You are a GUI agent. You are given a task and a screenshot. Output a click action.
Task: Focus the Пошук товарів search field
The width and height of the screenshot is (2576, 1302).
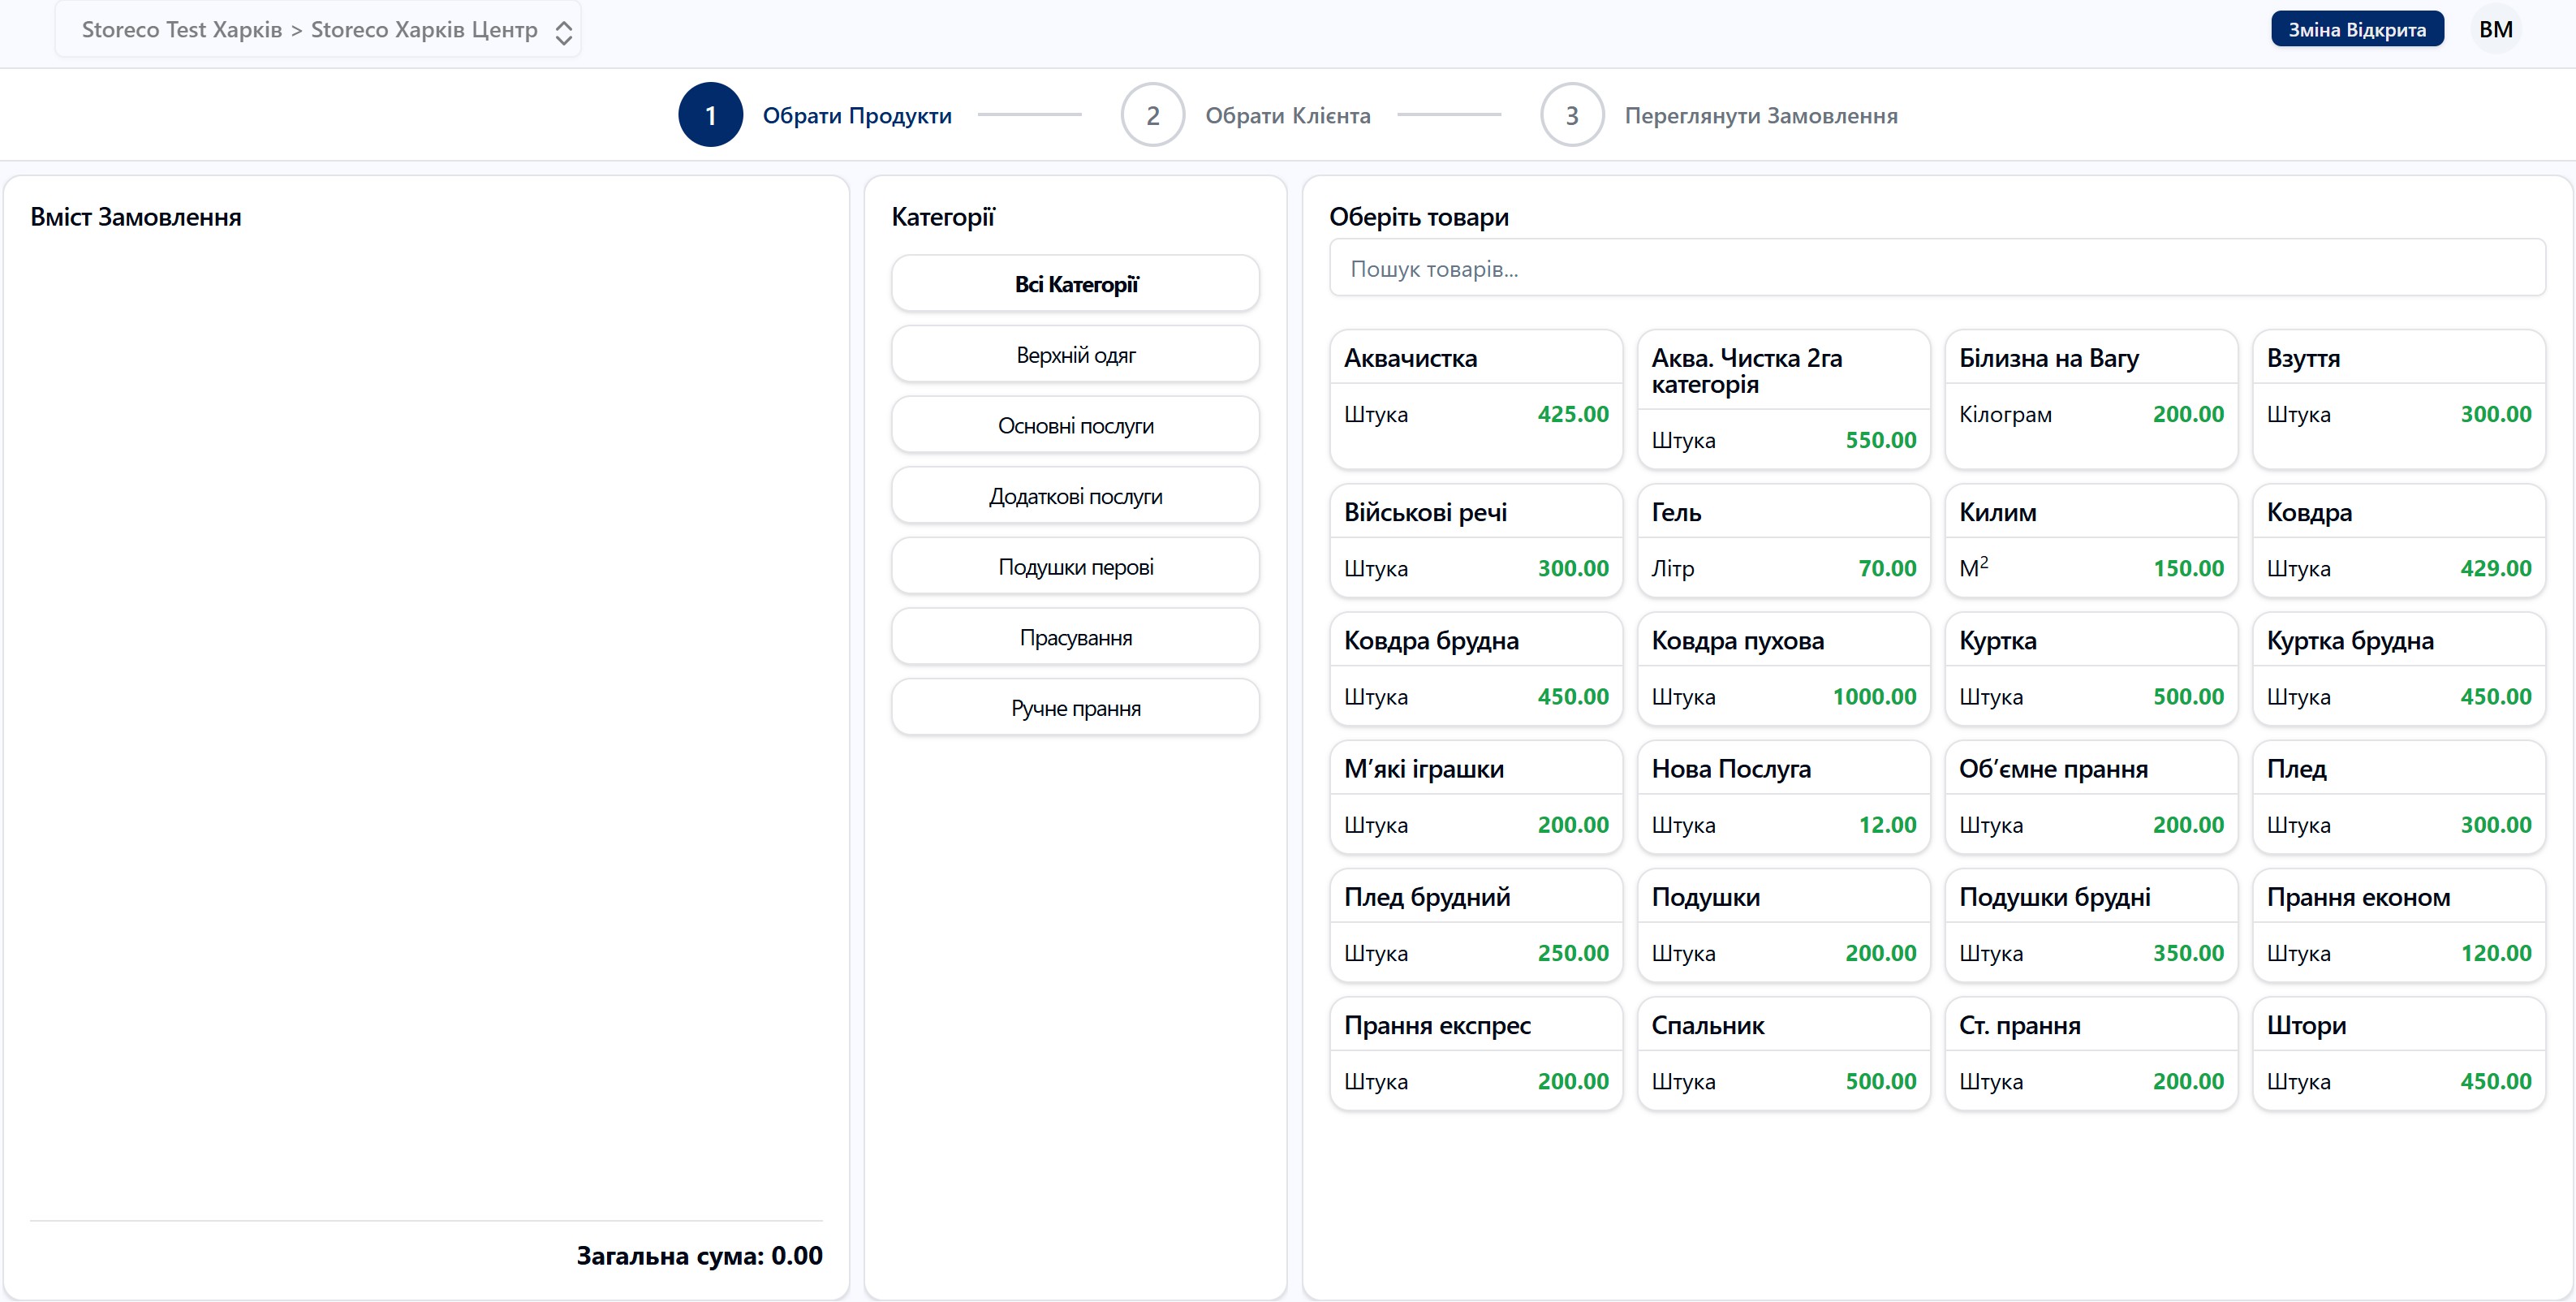[x=1936, y=268]
